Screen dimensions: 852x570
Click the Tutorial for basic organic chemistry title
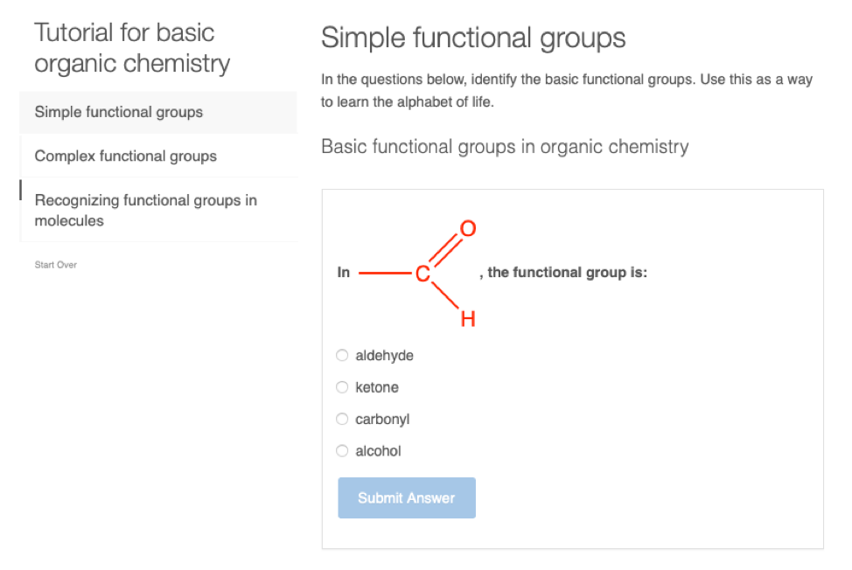(132, 48)
